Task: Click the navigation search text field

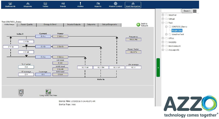Action: pyautogui.click(x=171, y=11)
